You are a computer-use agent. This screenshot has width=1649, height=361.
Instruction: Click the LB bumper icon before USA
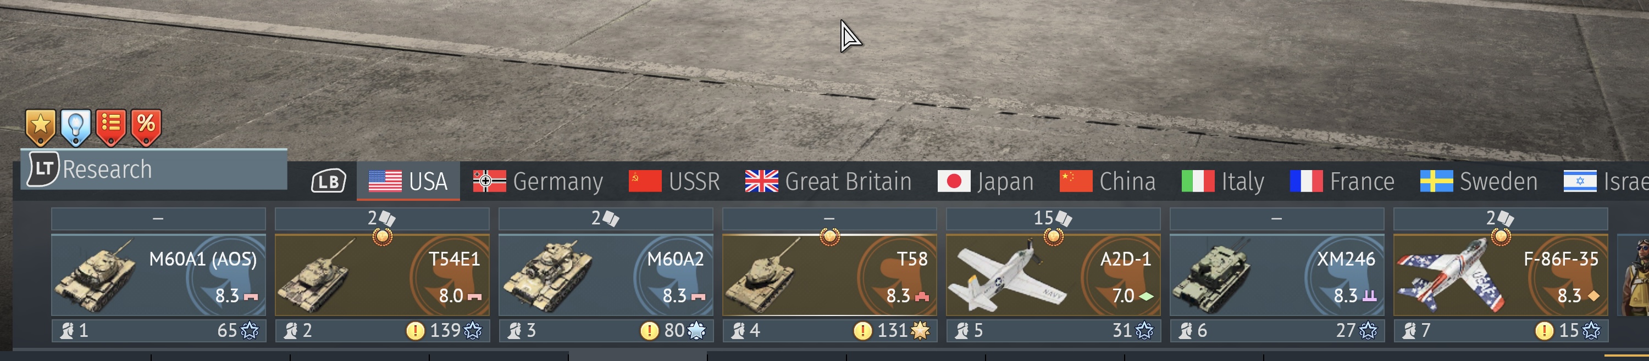click(x=328, y=182)
